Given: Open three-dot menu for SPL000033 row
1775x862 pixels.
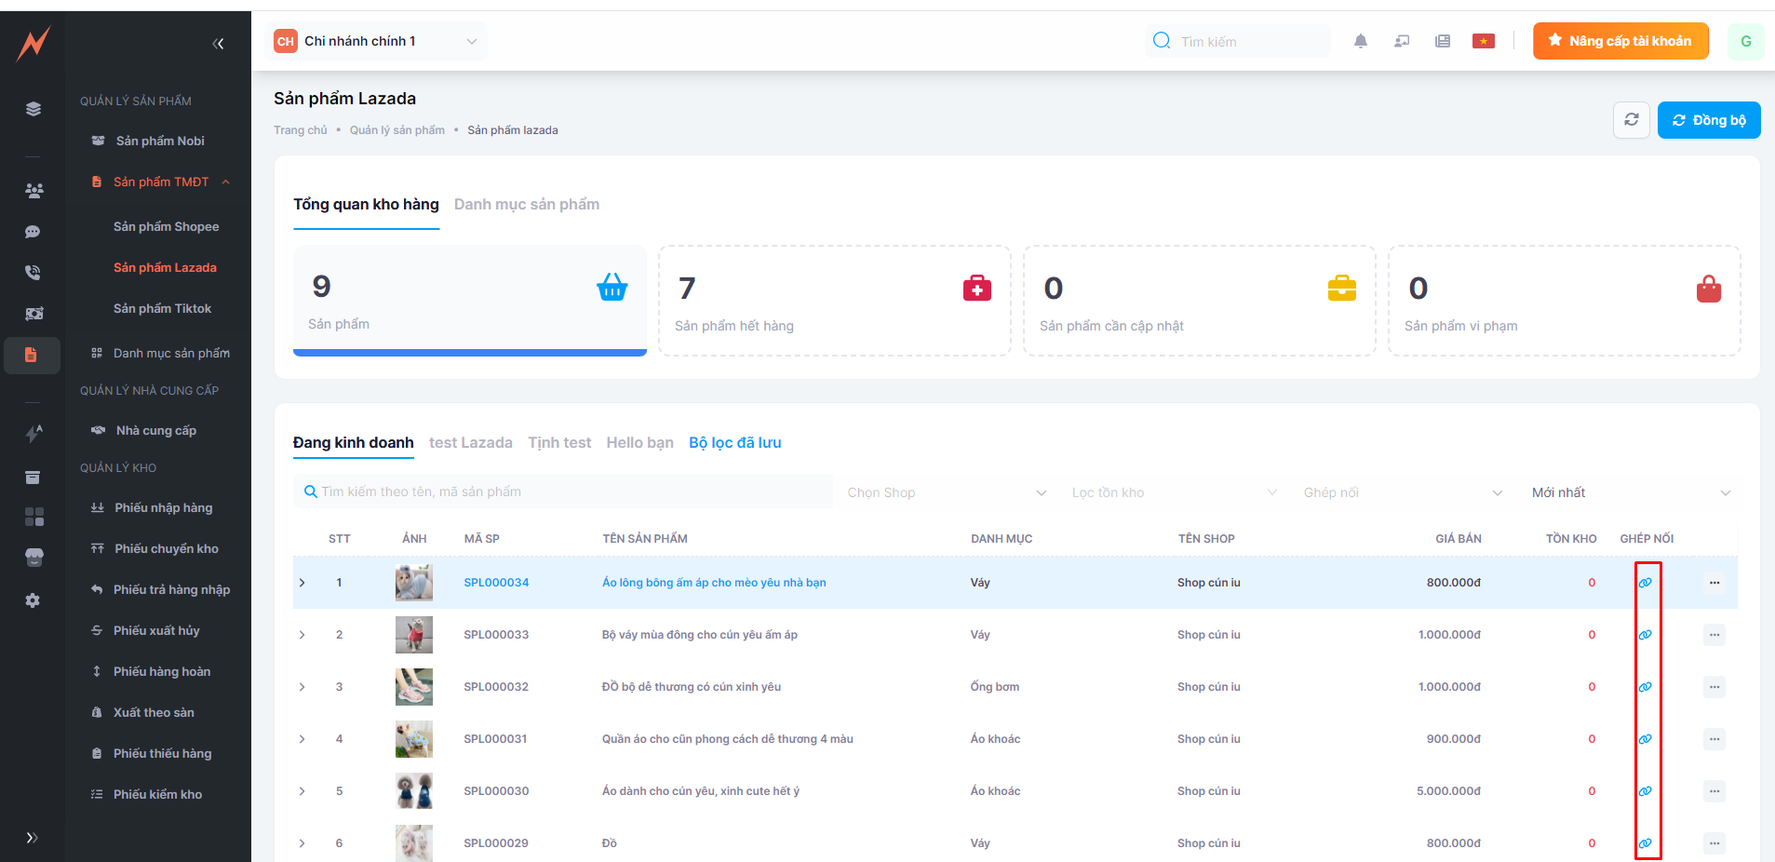Looking at the screenshot, I should point(1714,635).
